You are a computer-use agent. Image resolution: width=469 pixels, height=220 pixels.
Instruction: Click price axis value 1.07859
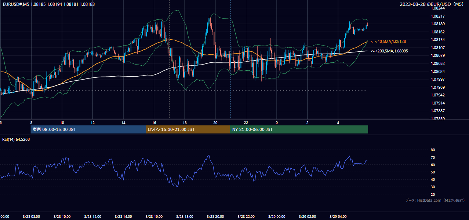438,119
